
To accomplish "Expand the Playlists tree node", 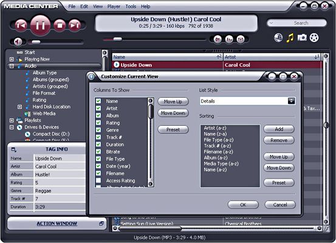I will click(x=12, y=120).
